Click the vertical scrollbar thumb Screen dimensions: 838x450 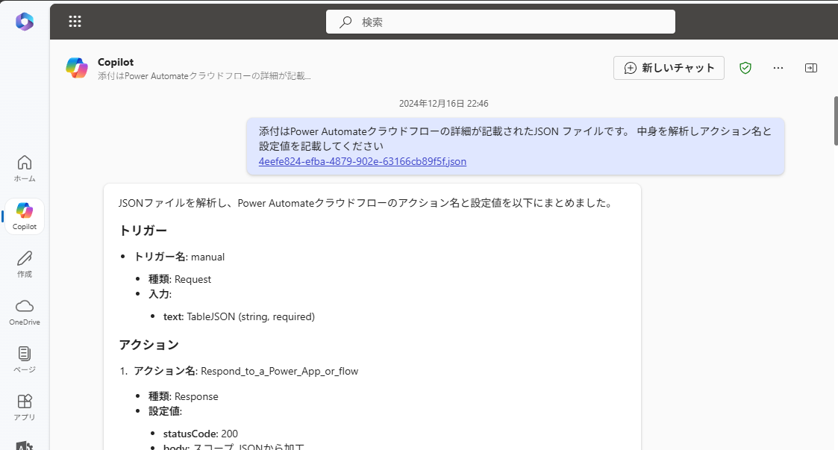(x=835, y=121)
